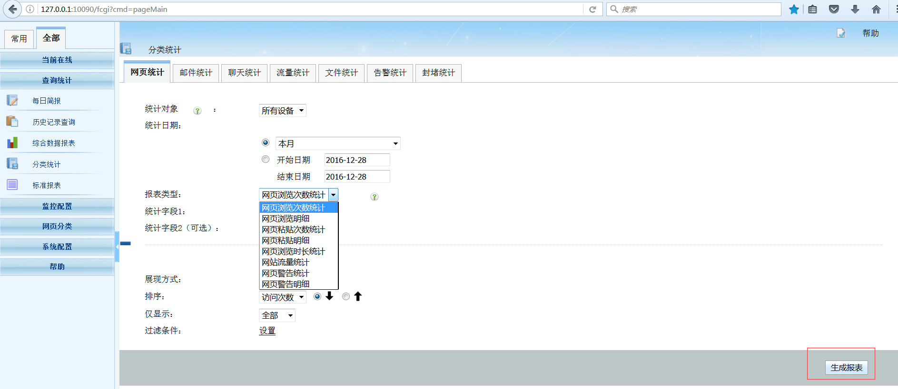Click the 历史记录查询 clipboard icon

(12, 122)
